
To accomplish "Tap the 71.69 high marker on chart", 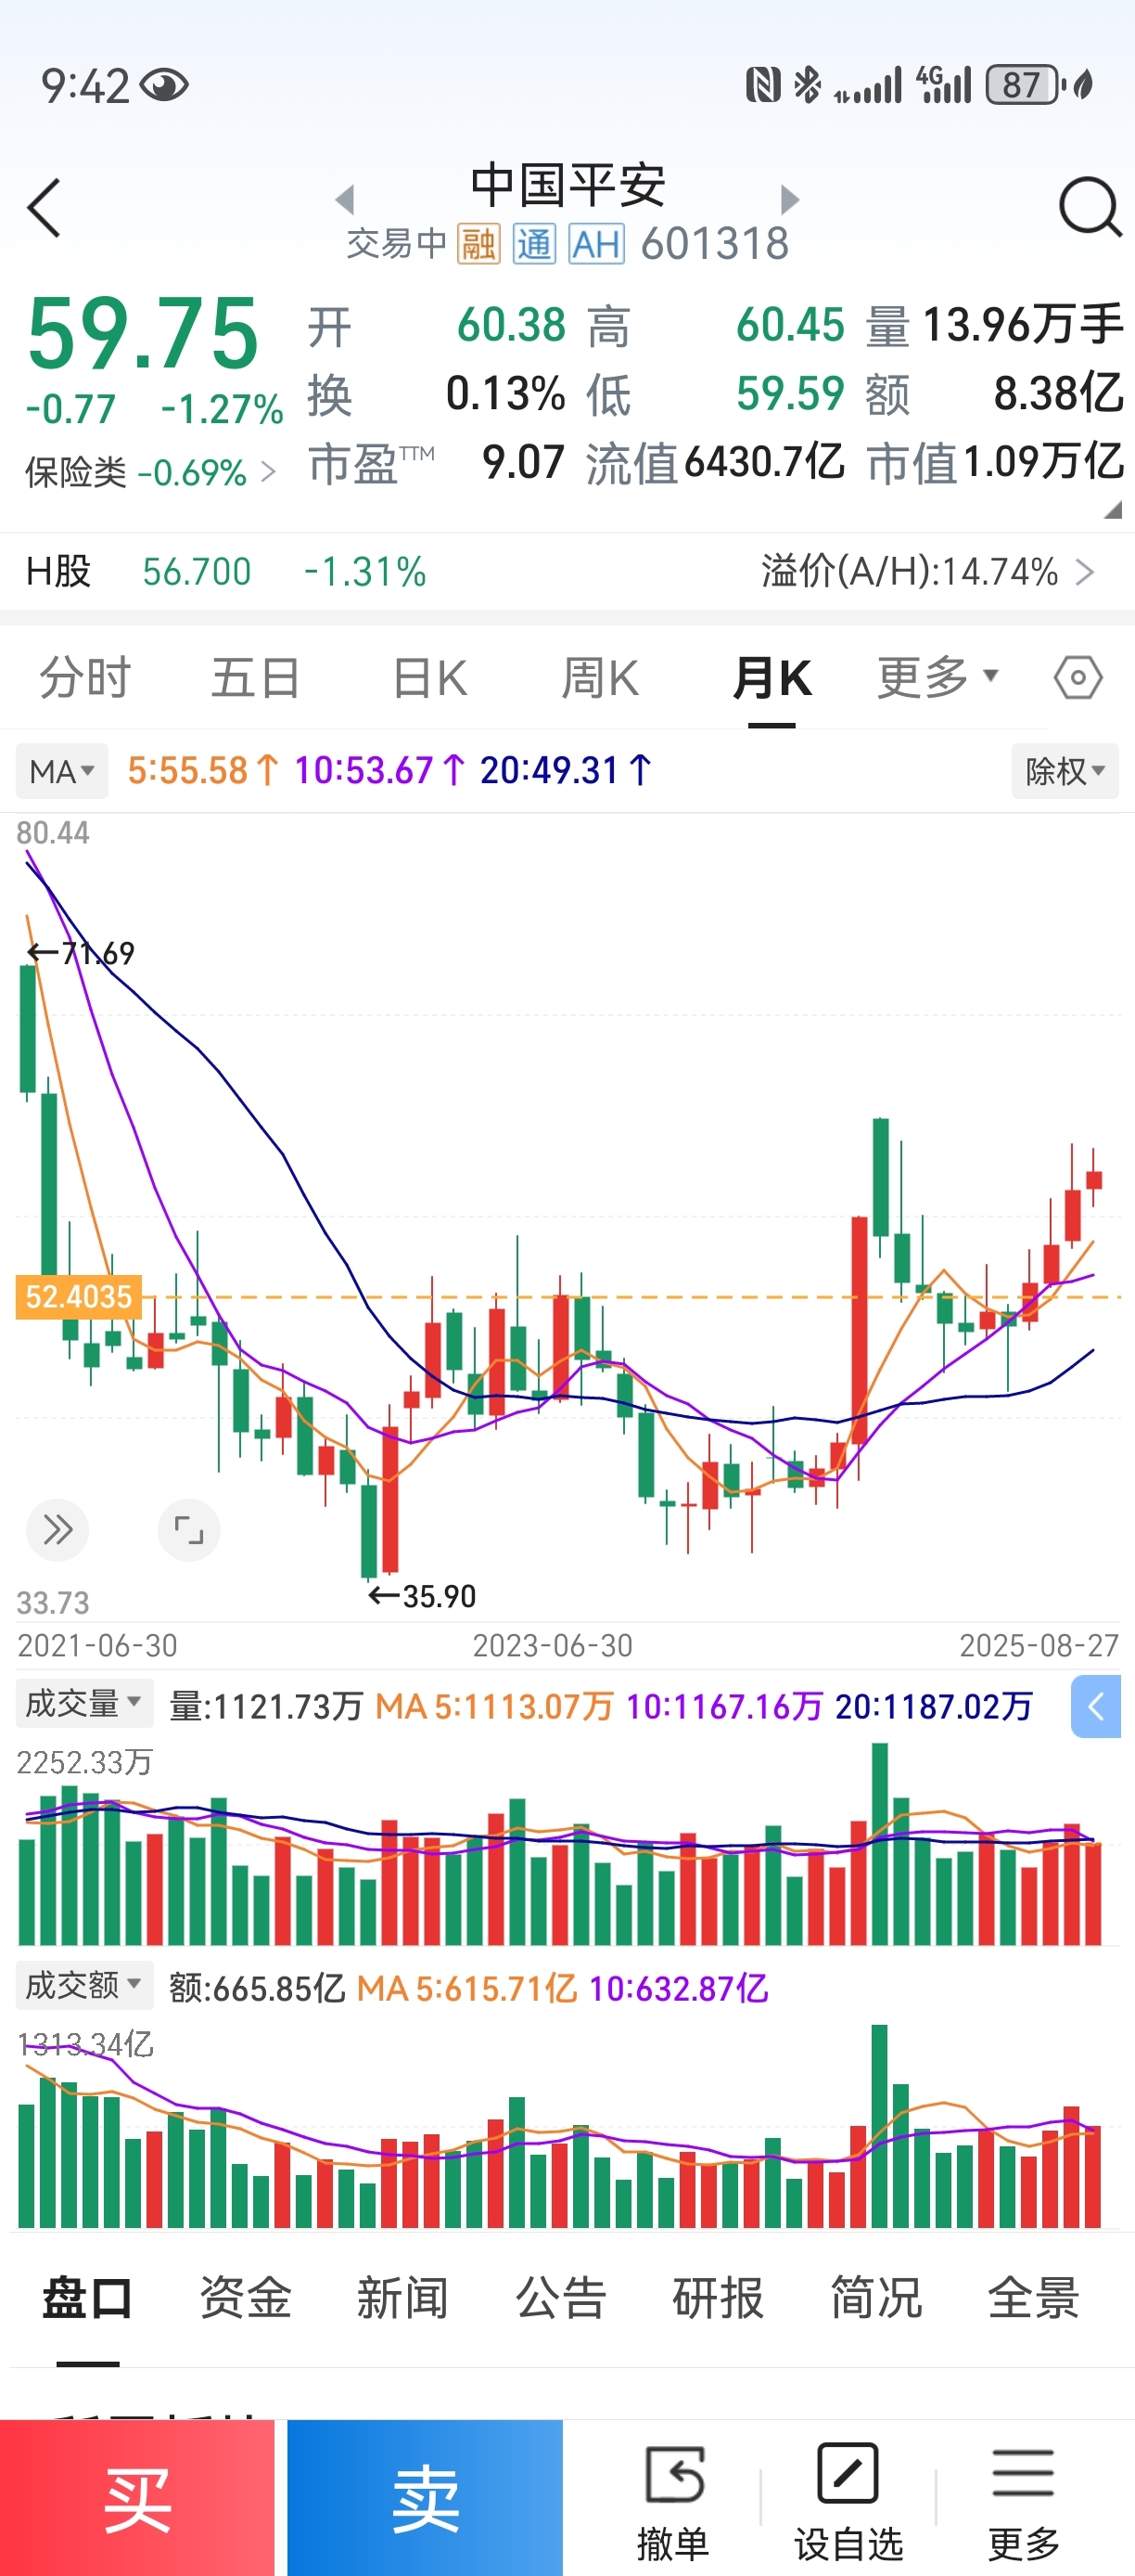I will click(x=81, y=953).
